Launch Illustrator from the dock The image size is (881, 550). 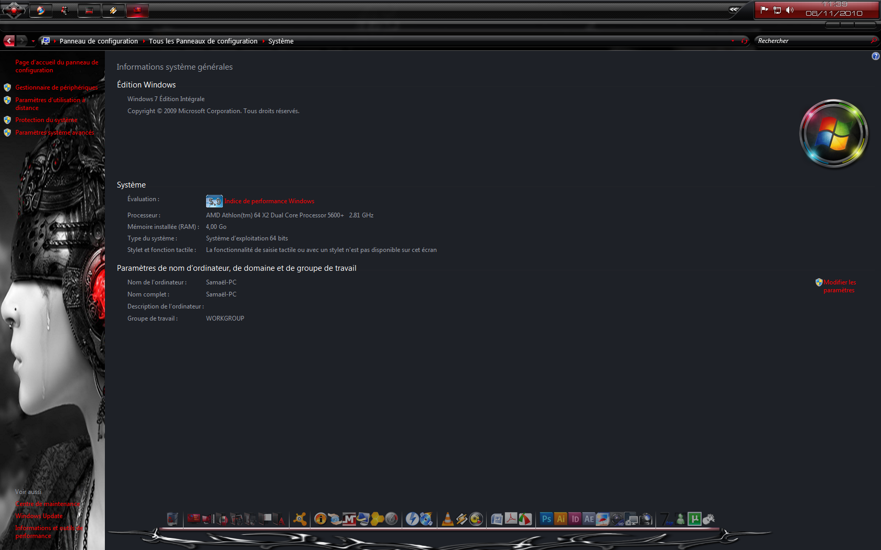(561, 519)
